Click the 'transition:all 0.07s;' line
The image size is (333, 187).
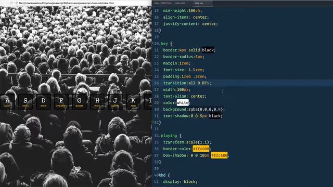pyautogui.click(x=187, y=83)
